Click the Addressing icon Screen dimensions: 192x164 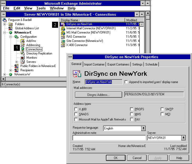pos(22,45)
